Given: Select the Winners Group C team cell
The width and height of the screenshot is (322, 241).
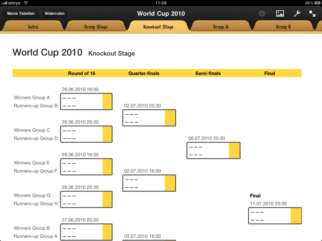Looking at the screenshot, I should tap(81, 130).
